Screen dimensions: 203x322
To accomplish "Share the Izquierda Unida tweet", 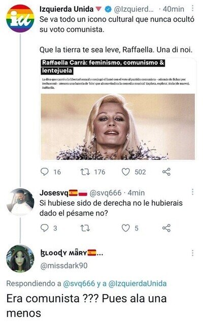I will point(166,172).
